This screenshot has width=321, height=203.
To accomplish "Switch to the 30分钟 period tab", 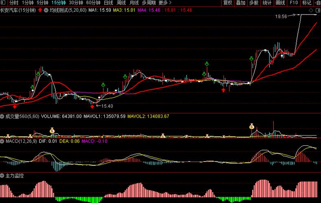I will click(x=76, y=3).
